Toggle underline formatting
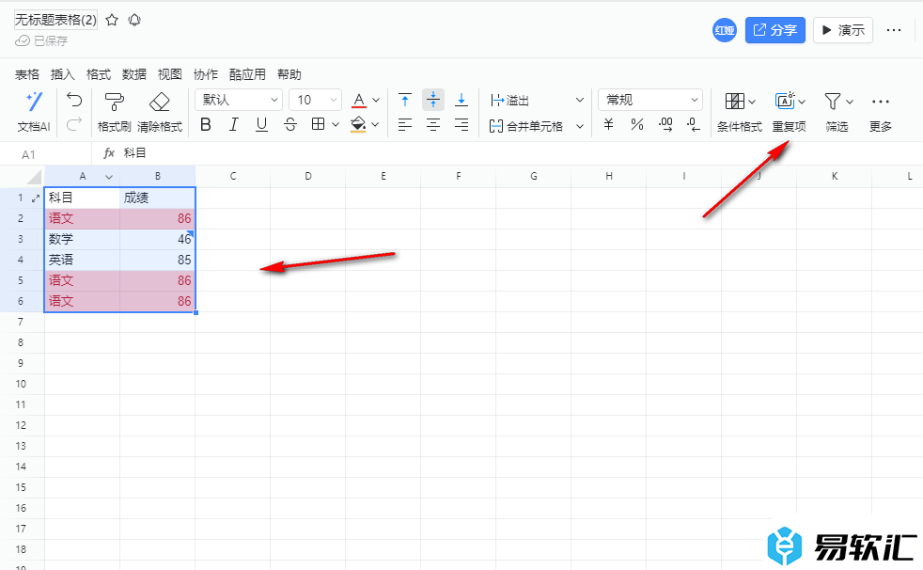Image resolution: width=923 pixels, height=570 pixels. tap(262, 124)
